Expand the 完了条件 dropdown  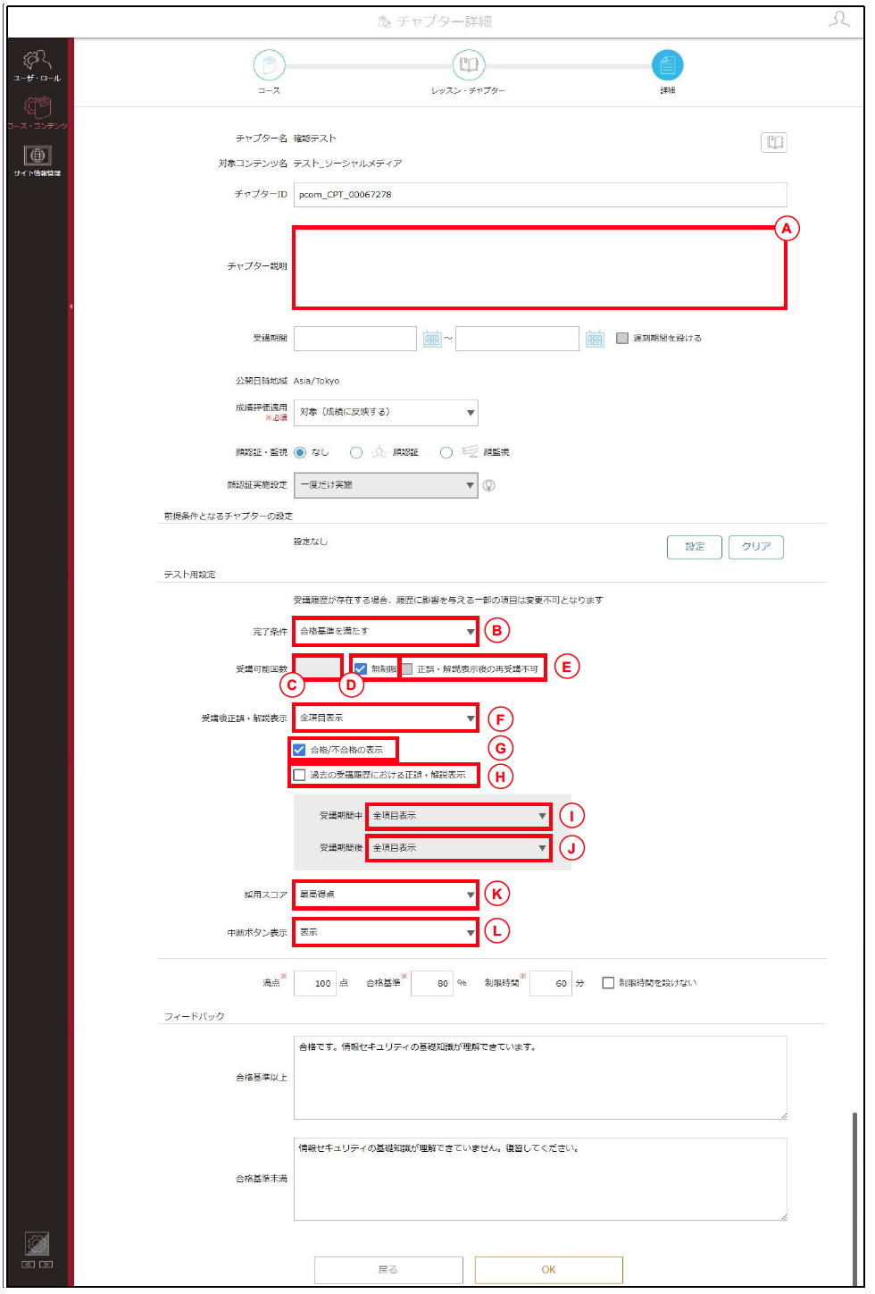pyautogui.click(x=386, y=631)
